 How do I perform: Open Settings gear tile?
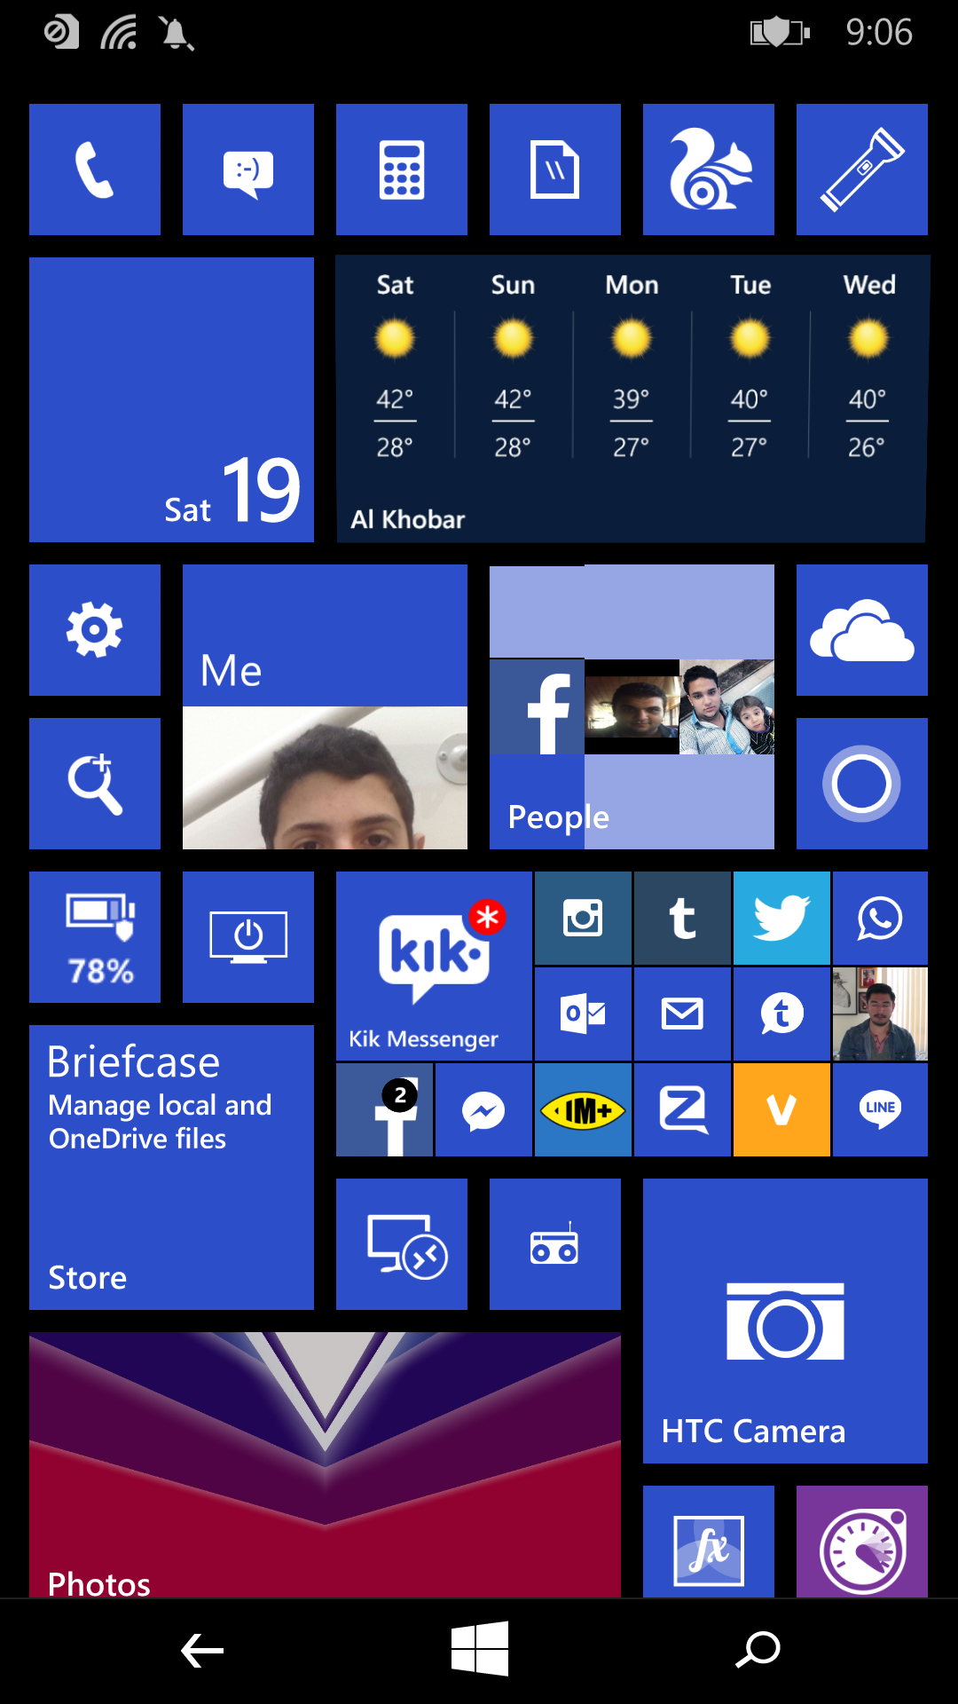coord(95,630)
